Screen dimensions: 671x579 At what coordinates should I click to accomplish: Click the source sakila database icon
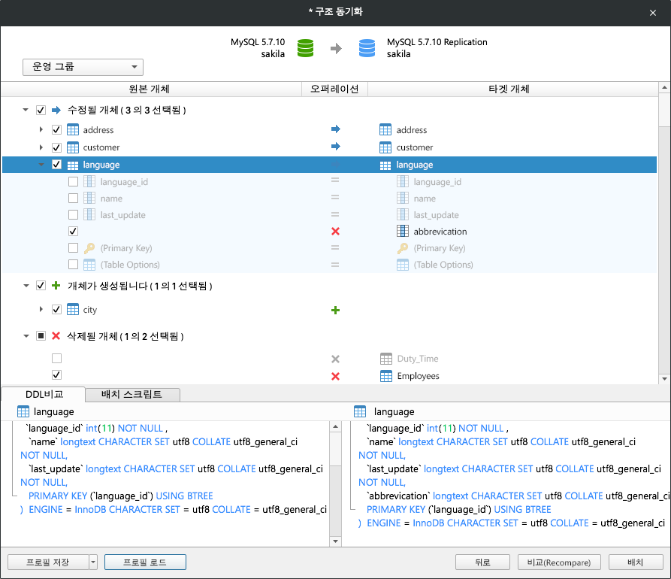305,47
